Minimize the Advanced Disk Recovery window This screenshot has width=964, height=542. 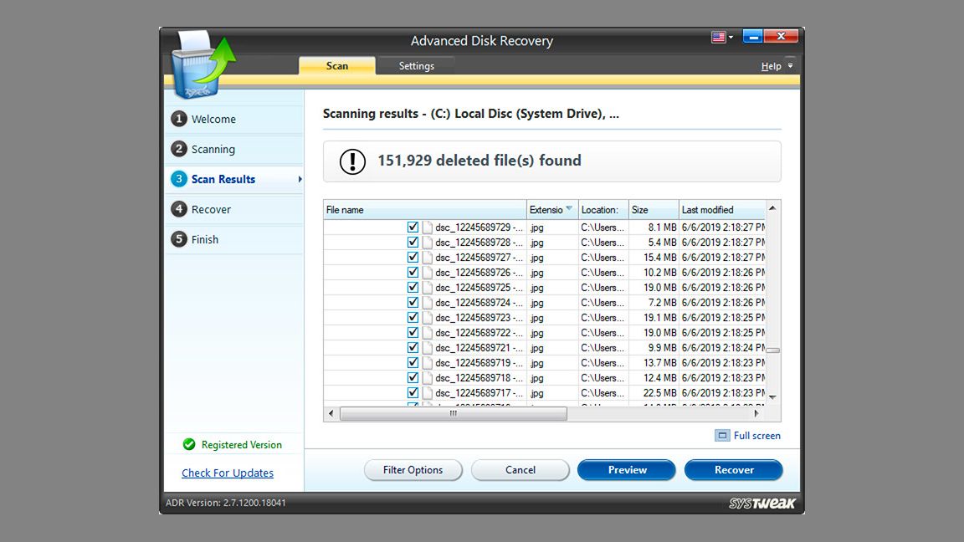coord(752,37)
